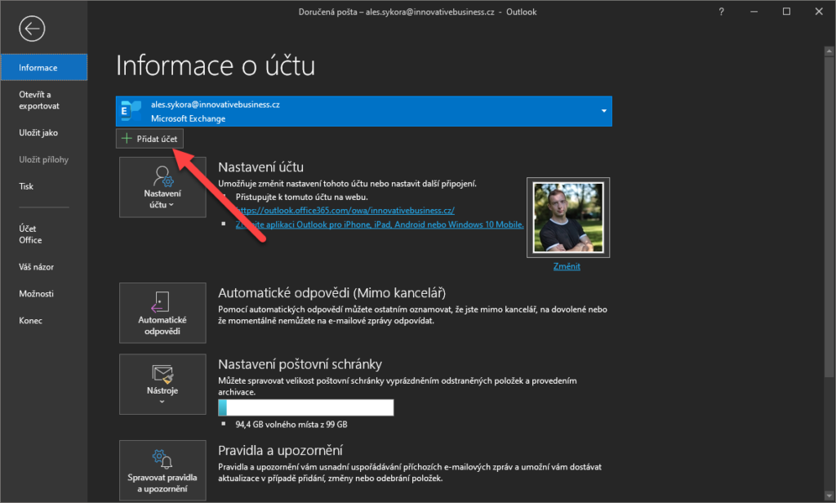Open the outlook.office365.com OWA link
The image size is (836, 503).
[x=345, y=211]
